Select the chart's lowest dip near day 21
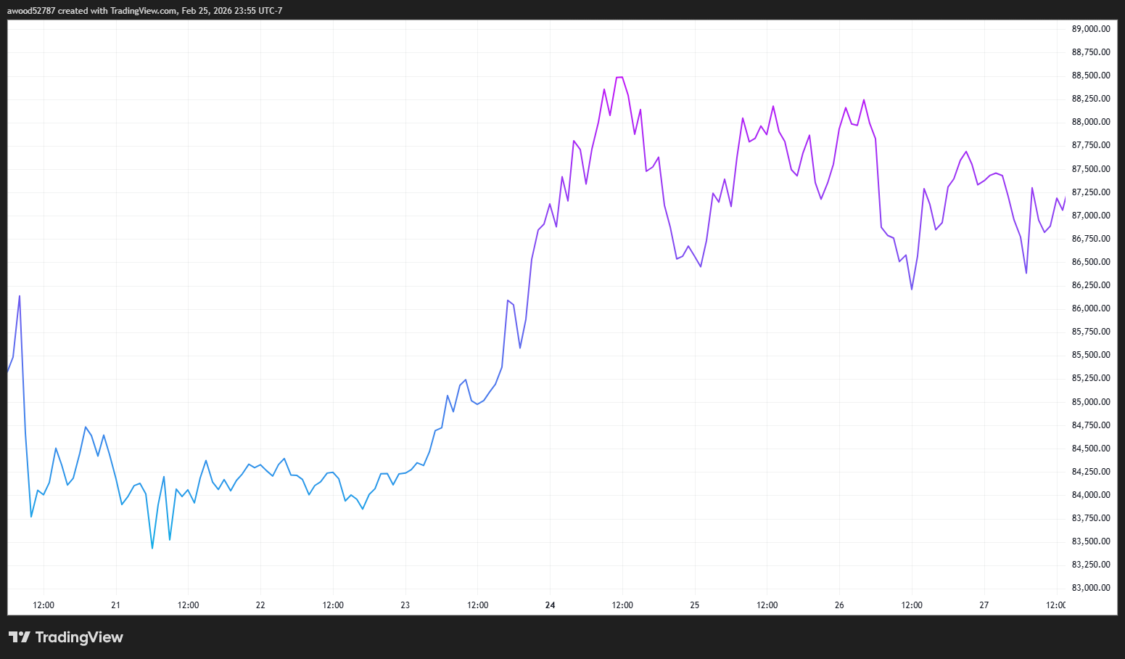Image resolution: width=1125 pixels, height=659 pixels. pyautogui.click(x=152, y=548)
